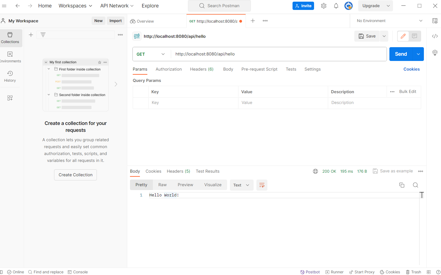Viewport: 441px width, 275px height.
Task: Open the History sidebar panel
Action: click(x=10, y=76)
